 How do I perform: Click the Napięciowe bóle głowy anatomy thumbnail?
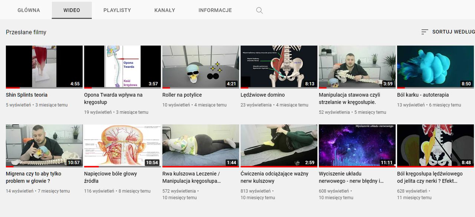(x=122, y=145)
